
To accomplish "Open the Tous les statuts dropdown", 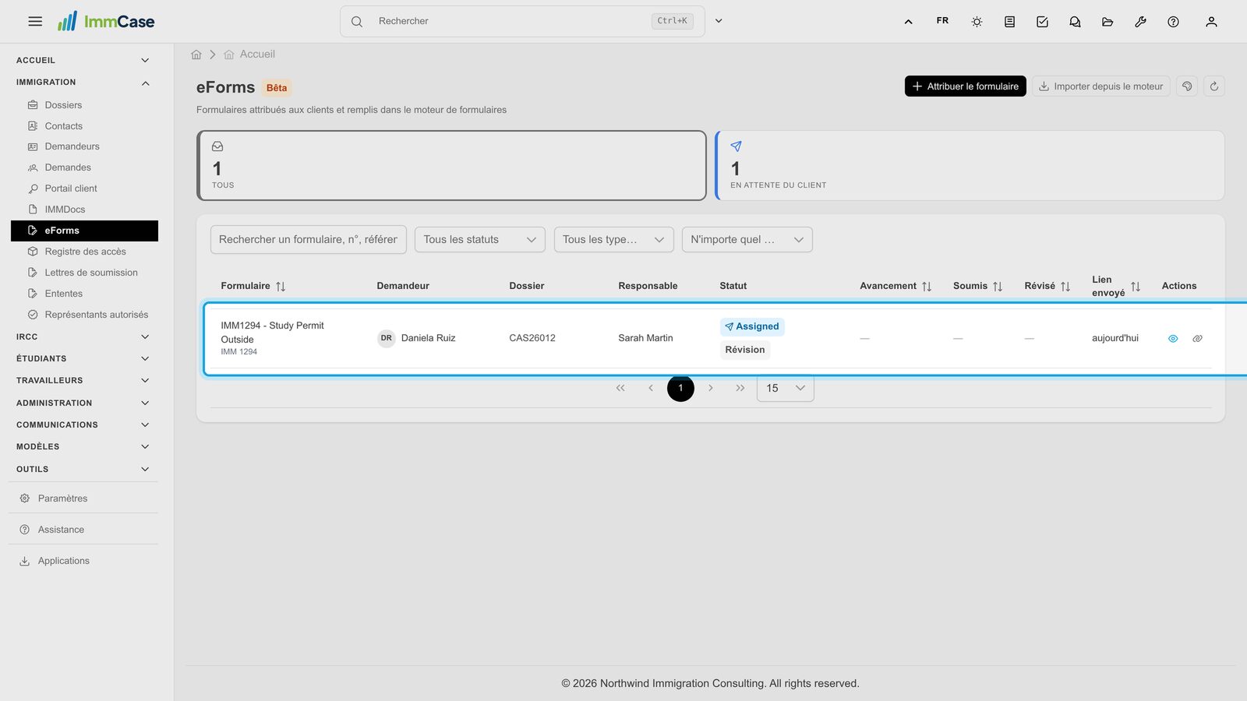I will pos(479,240).
